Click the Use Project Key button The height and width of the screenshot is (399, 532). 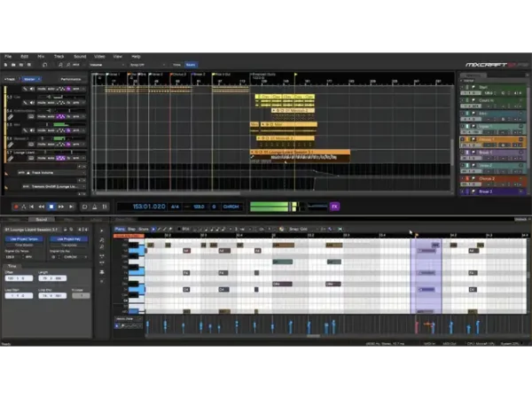point(69,239)
